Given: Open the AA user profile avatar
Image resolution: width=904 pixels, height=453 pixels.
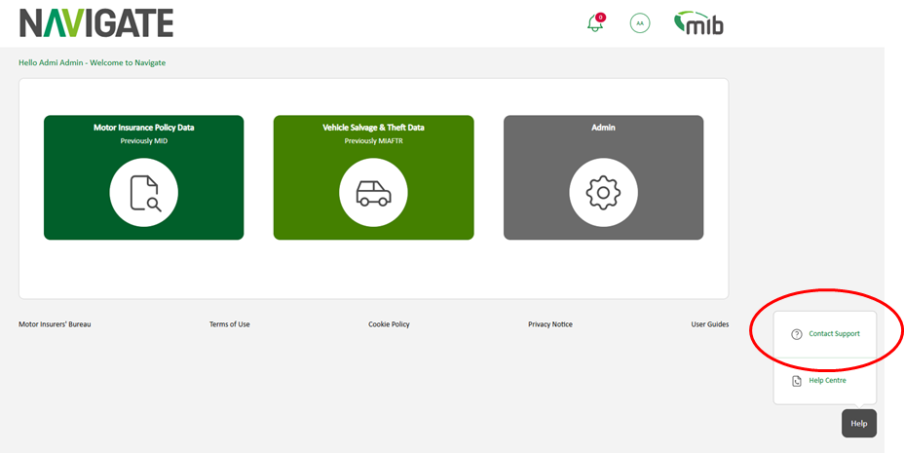Looking at the screenshot, I should click(640, 23).
